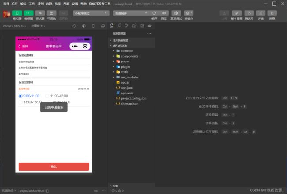
Task: Select the 9:00-11:00 time slot
Action: click(x=29, y=96)
